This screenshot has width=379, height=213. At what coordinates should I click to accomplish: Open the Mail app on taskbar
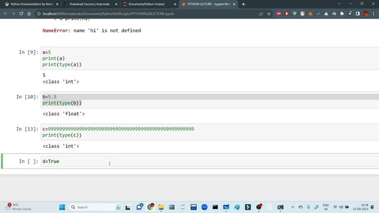click(226, 207)
